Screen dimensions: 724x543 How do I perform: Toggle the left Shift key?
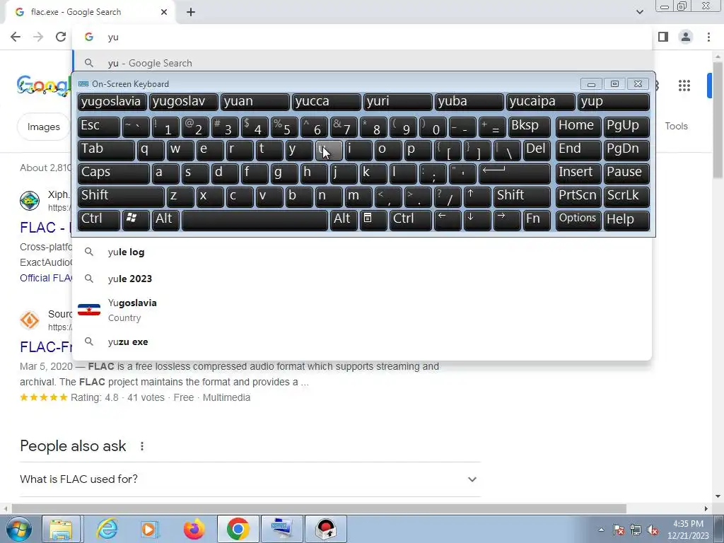121,197
